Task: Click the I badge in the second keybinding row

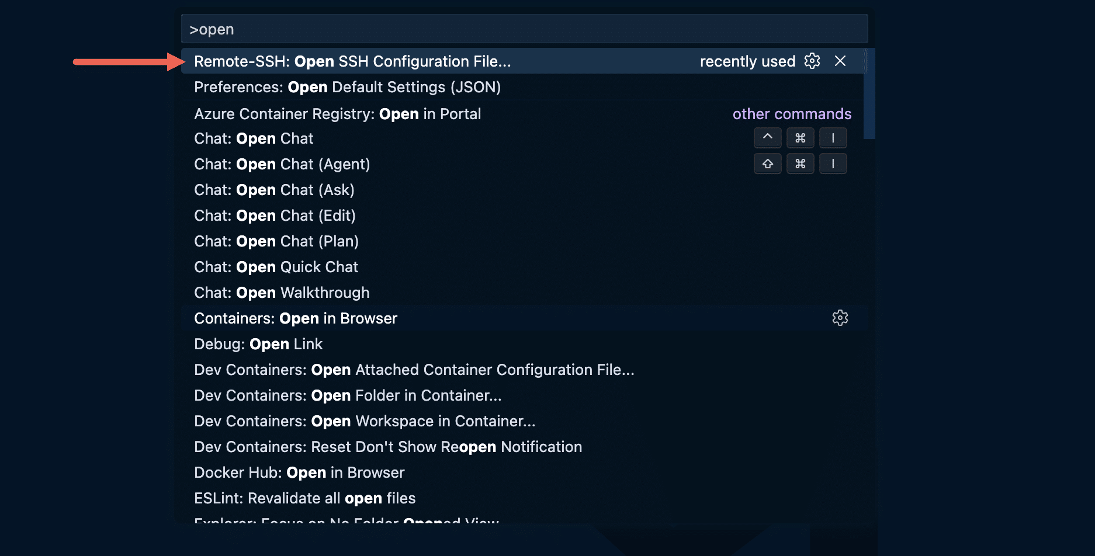Action: coord(833,164)
